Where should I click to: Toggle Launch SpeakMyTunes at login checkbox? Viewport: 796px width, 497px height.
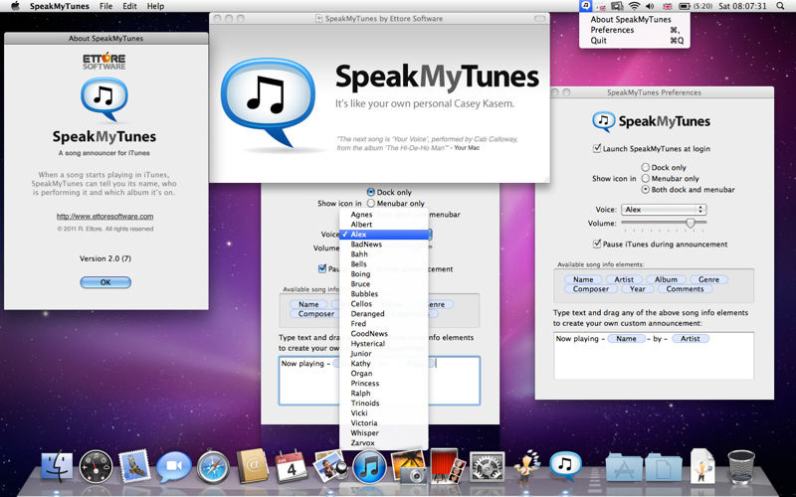pyautogui.click(x=597, y=148)
